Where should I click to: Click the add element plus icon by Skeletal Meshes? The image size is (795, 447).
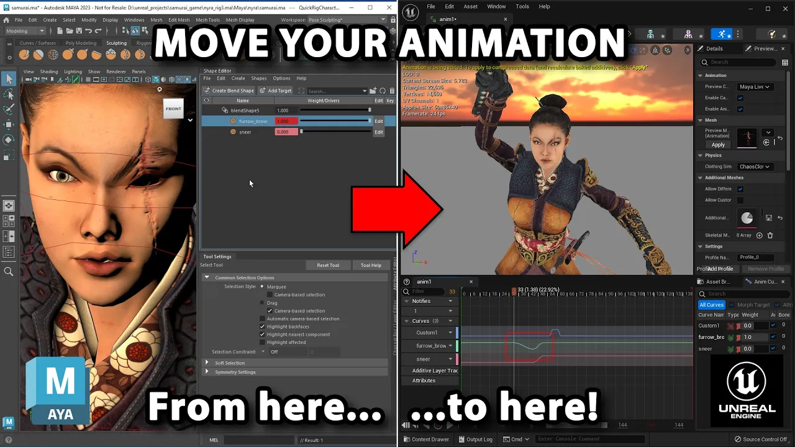[x=760, y=235]
